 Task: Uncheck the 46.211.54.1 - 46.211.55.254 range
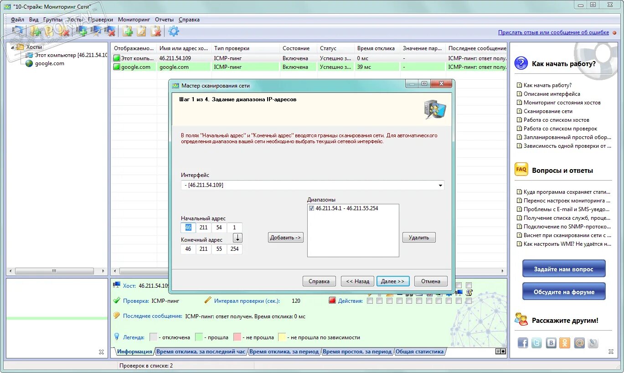coord(311,208)
